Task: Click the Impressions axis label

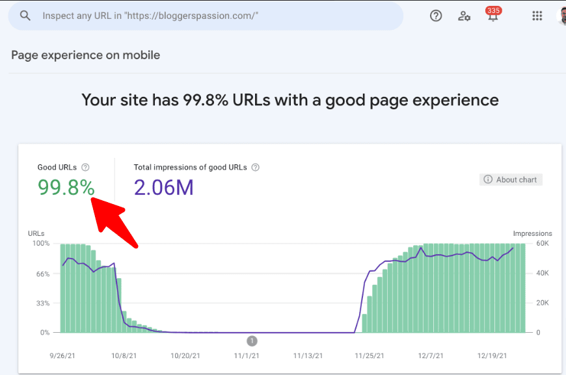Action: coord(532,233)
